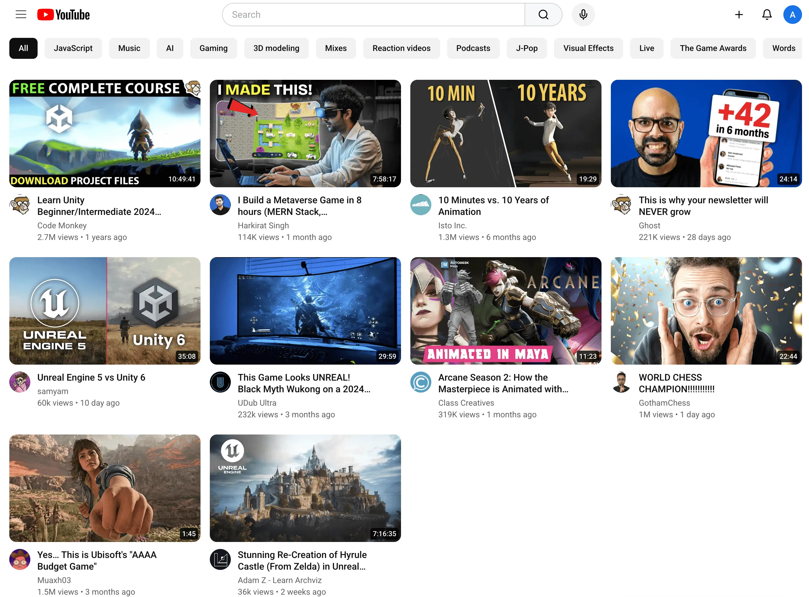Open the hamburger guide menu

tap(21, 15)
